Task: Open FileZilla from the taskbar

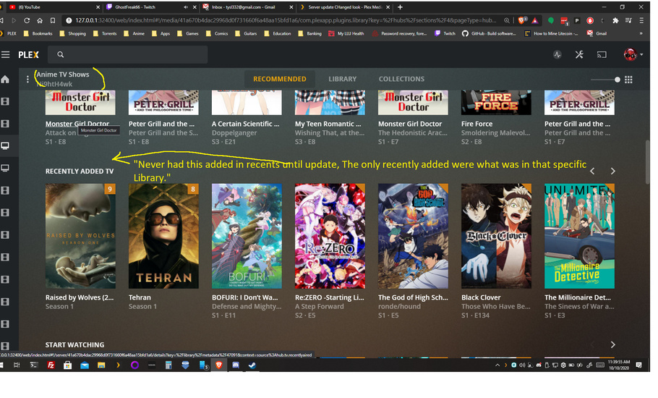Action: click(x=51, y=365)
